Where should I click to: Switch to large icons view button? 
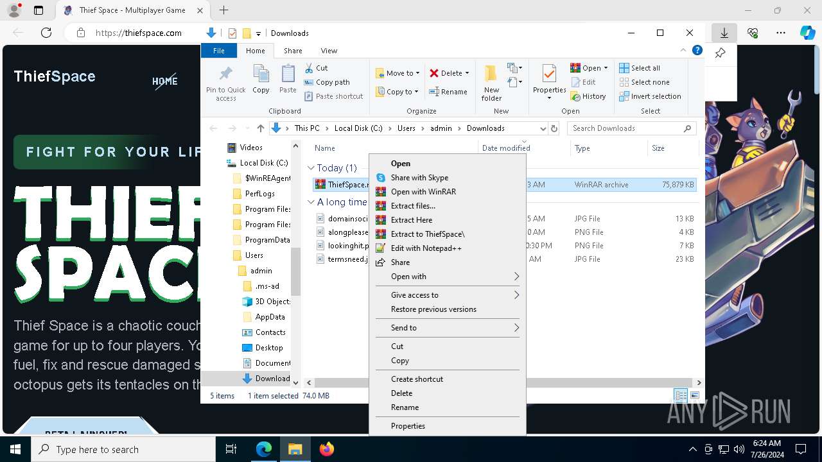click(x=694, y=396)
